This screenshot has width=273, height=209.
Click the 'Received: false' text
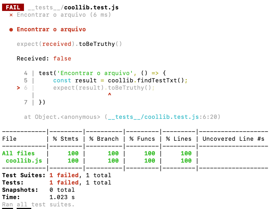(44, 59)
